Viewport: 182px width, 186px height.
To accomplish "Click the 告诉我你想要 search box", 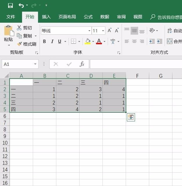I will (x=166, y=17).
